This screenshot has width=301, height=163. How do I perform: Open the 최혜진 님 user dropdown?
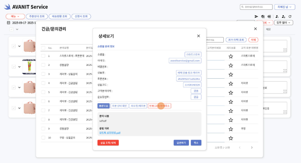point(285,7)
